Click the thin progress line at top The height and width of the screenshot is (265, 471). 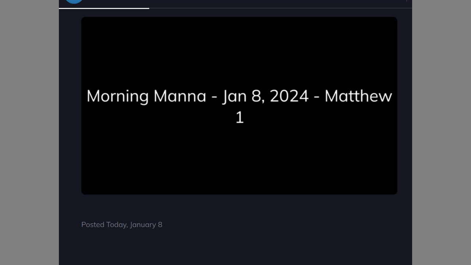tap(104, 8)
